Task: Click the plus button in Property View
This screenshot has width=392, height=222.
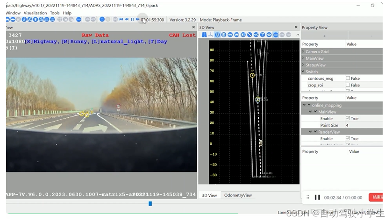Action: pos(324,36)
